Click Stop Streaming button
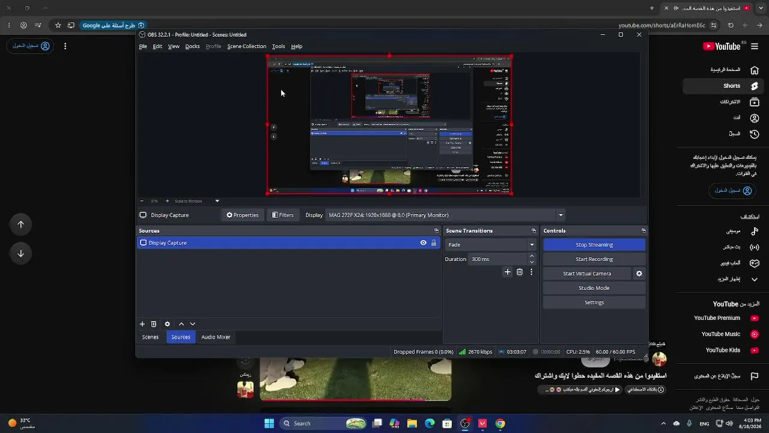Viewport: 769px width, 433px height. [594, 245]
